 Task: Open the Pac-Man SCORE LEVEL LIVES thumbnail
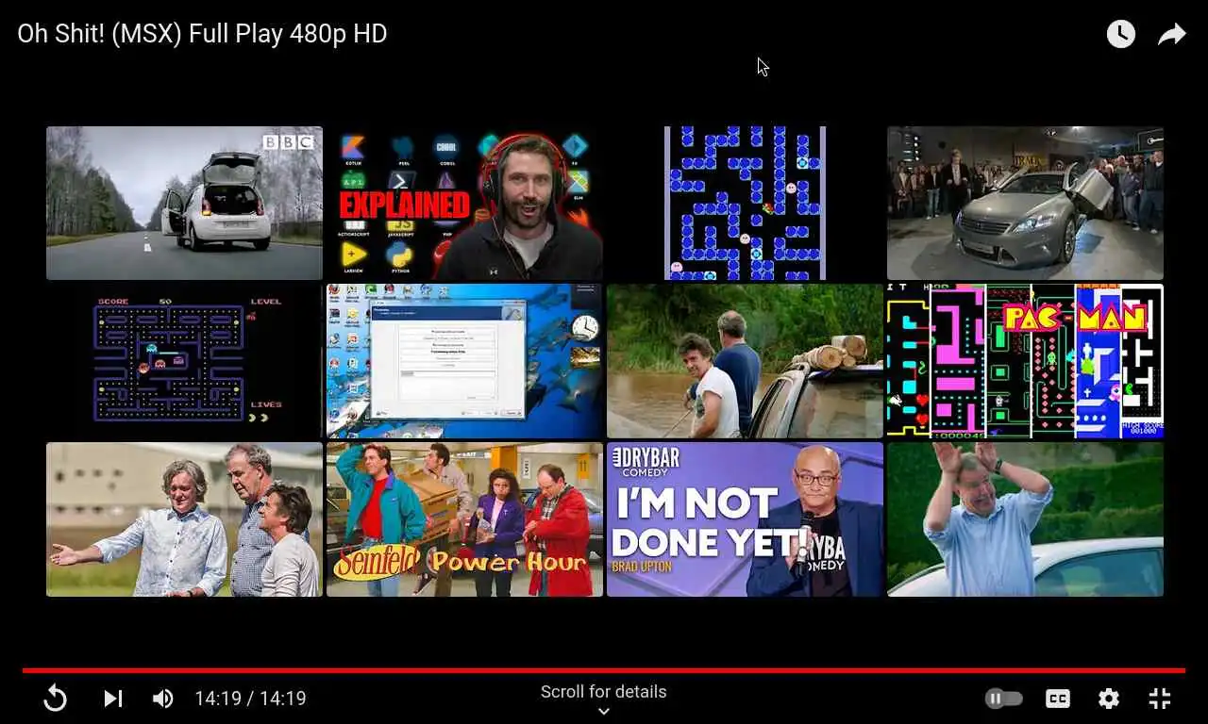click(x=184, y=361)
